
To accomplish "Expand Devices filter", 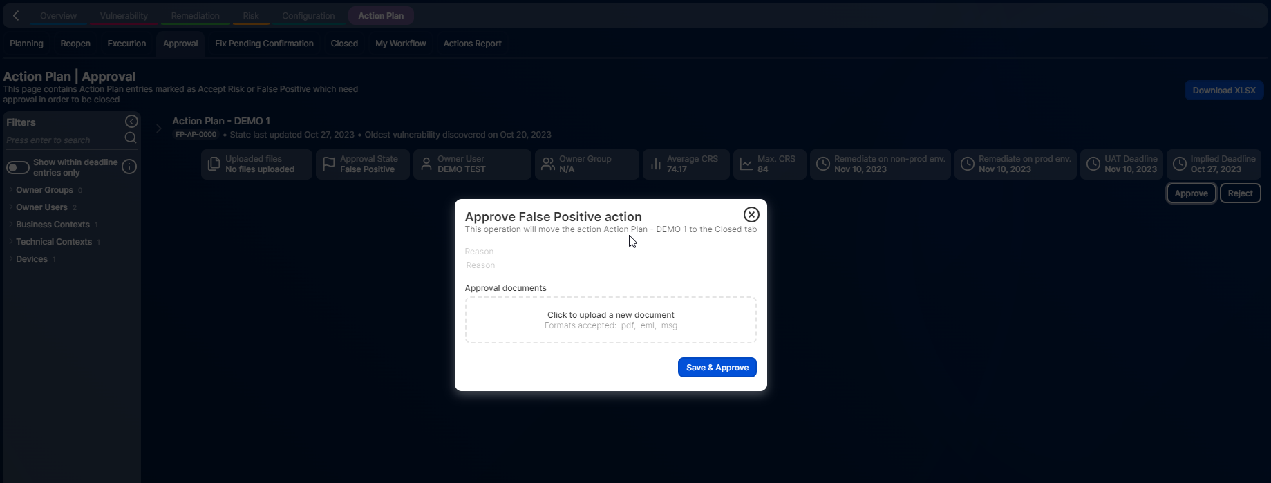I will [x=32, y=259].
